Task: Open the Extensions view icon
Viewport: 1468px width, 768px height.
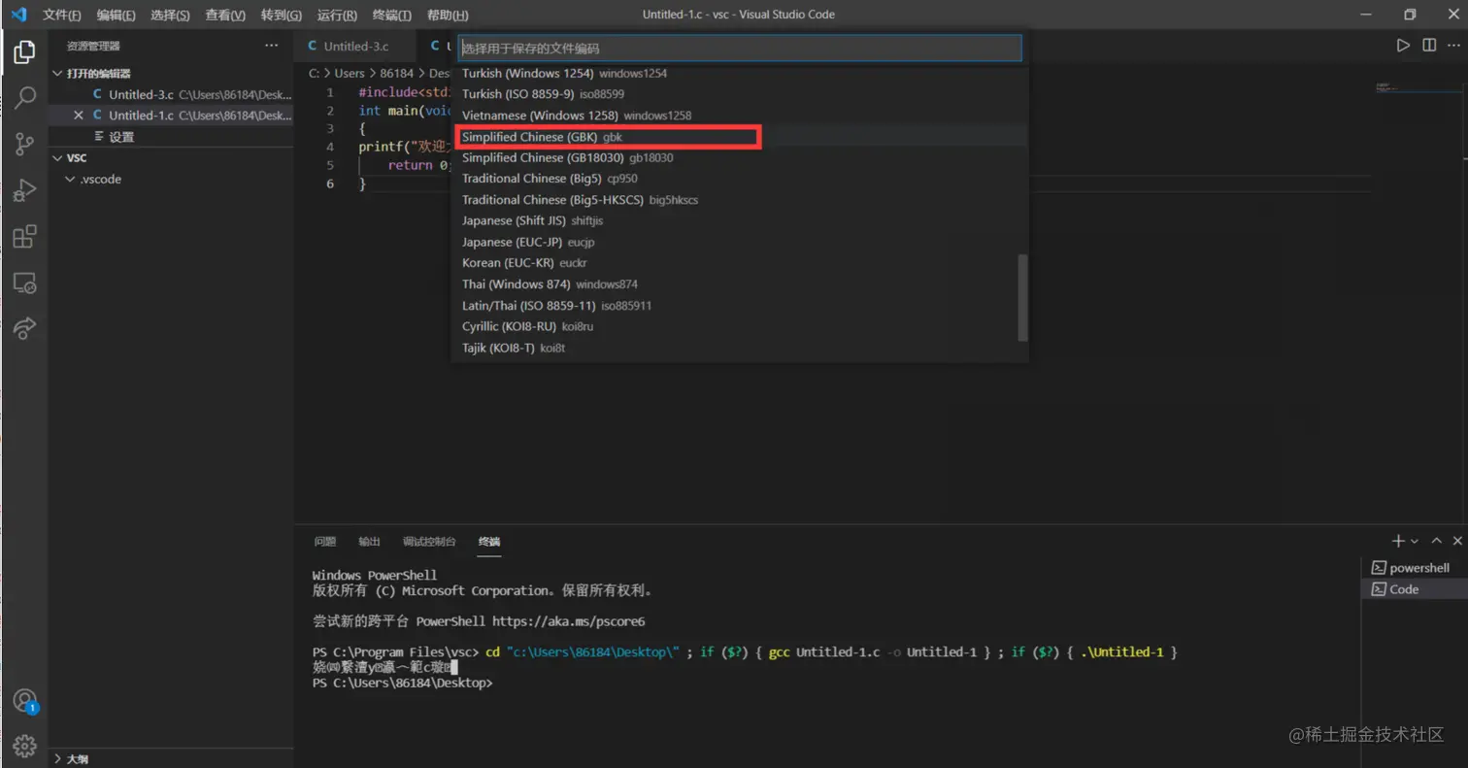Action: (x=24, y=237)
